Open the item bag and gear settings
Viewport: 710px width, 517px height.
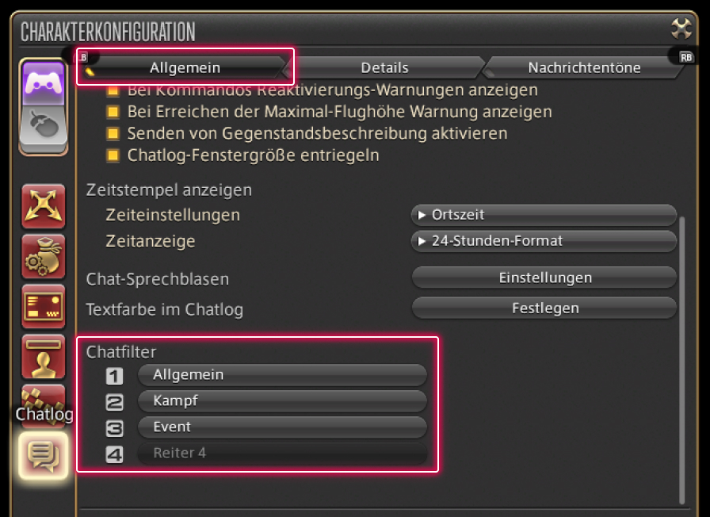click(44, 257)
